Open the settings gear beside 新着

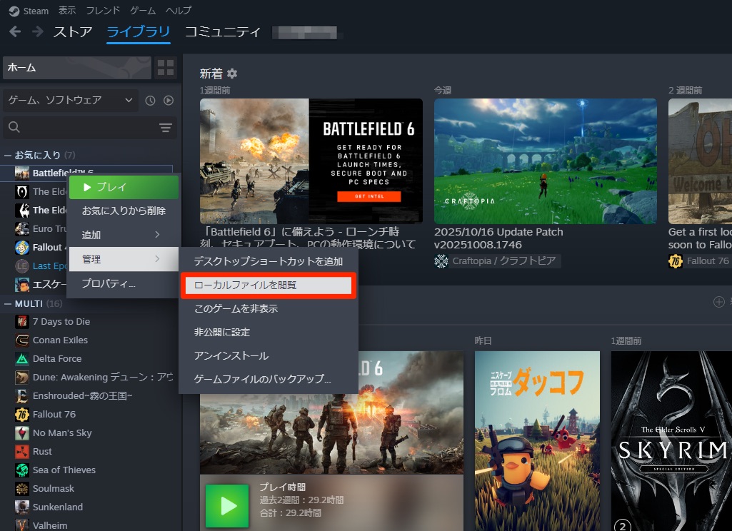[x=232, y=74]
